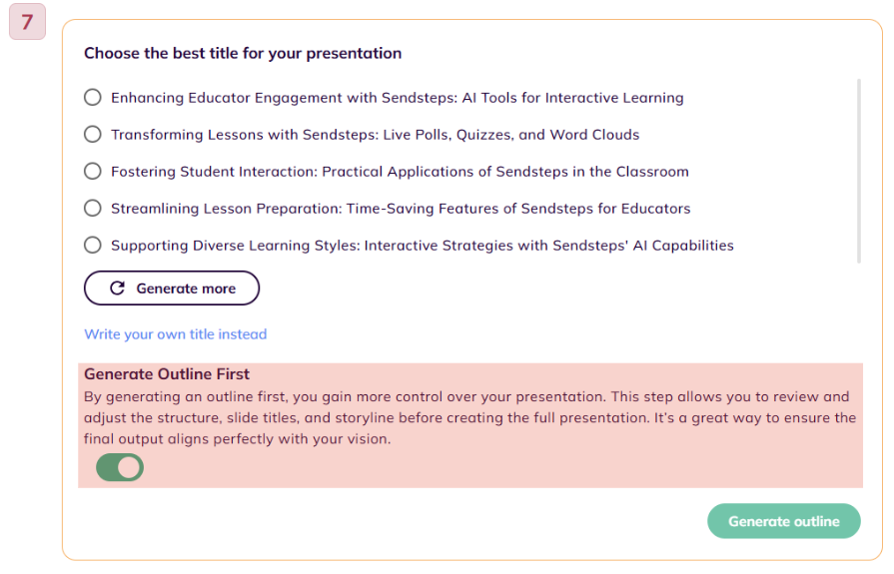
Task: Select radio circle for Fostering Student Interaction title
Action: (x=92, y=171)
